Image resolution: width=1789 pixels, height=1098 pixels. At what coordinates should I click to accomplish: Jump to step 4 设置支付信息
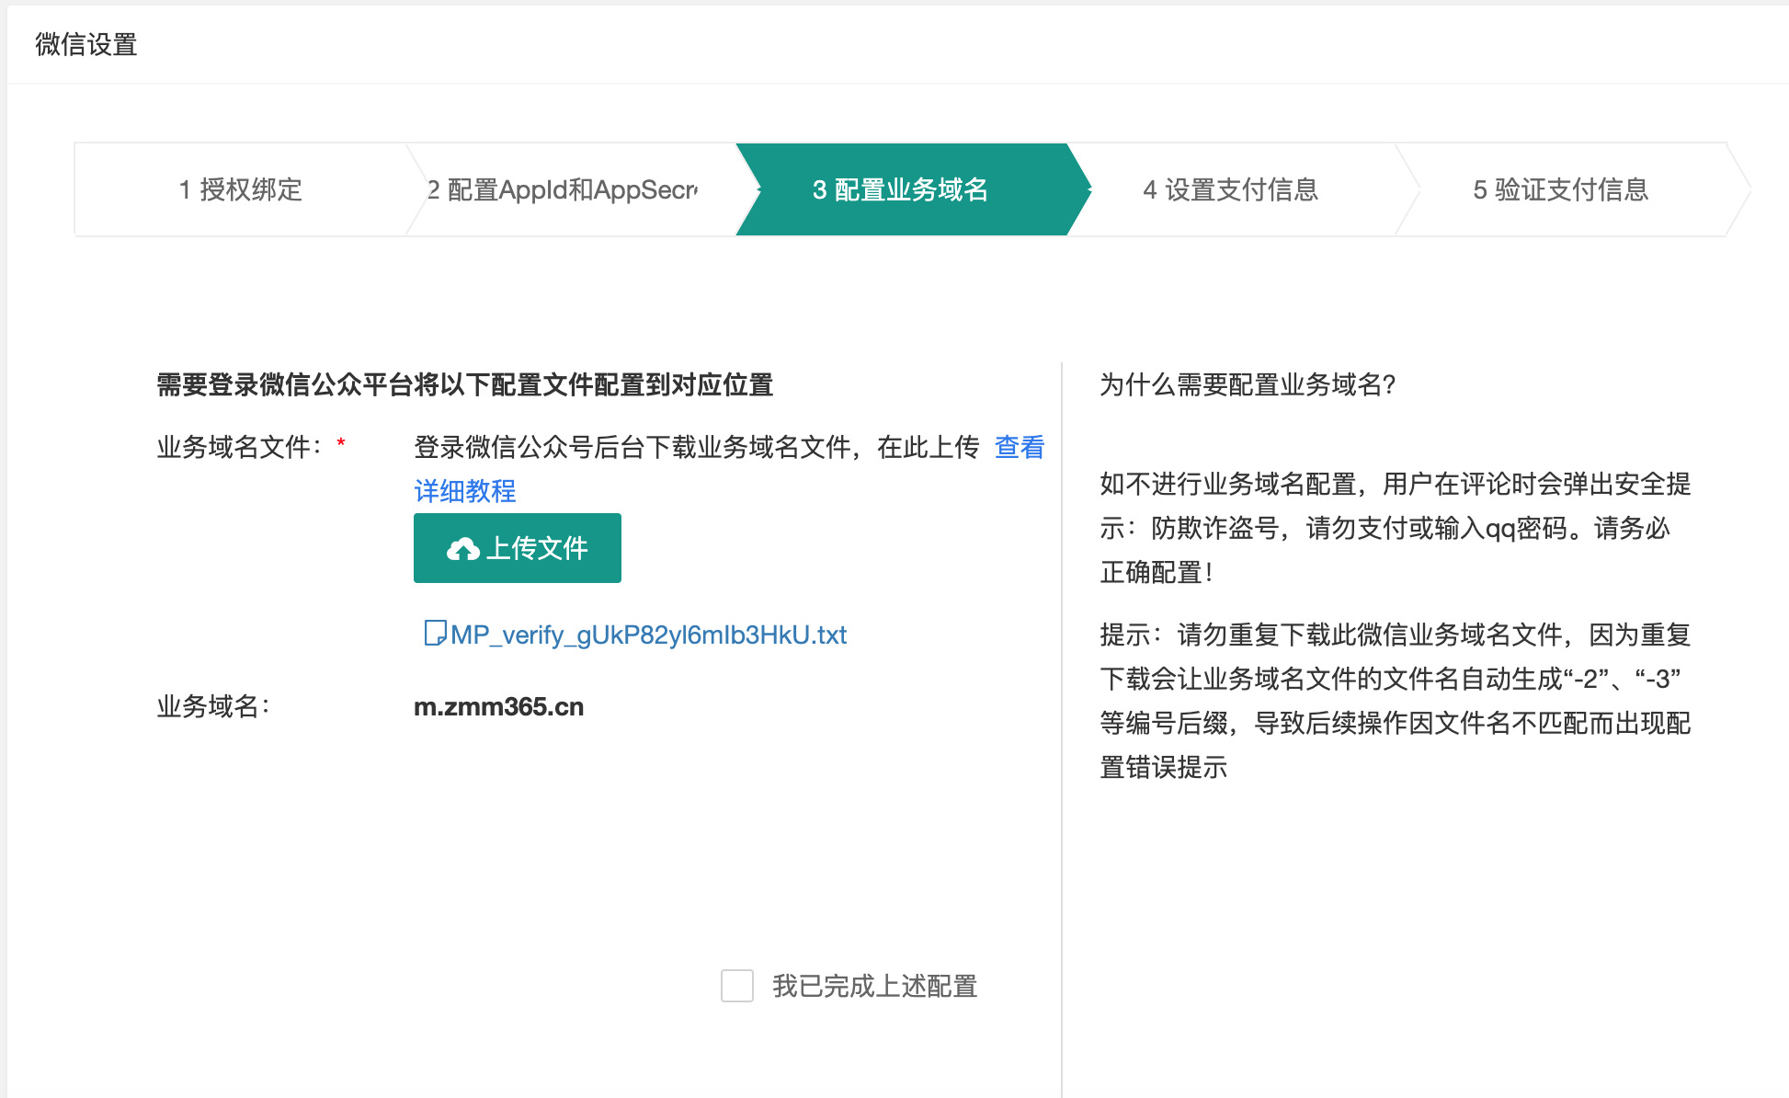(x=1230, y=189)
